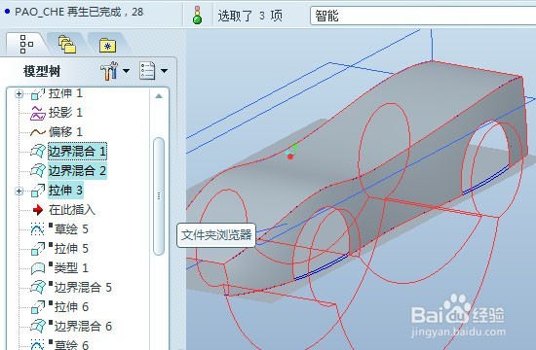
Task: Click the 草绘 5 sketch icon
Action: (x=37, y=229)
